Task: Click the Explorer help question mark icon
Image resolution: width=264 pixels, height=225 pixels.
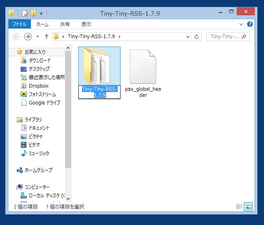Action: coord(250,24)
